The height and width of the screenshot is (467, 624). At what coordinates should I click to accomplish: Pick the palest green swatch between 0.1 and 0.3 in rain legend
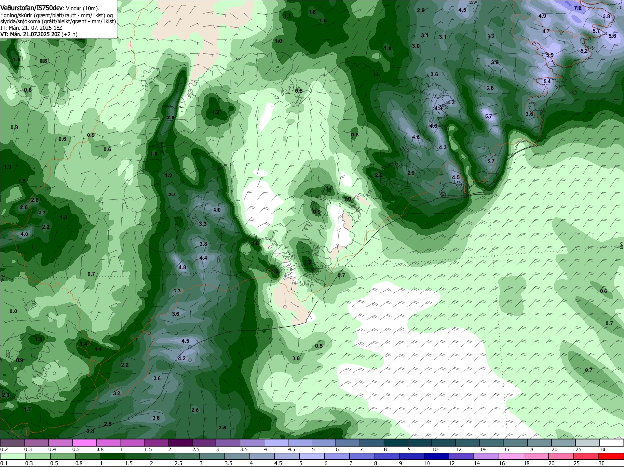pyautogui.click(x=13, y=456)
